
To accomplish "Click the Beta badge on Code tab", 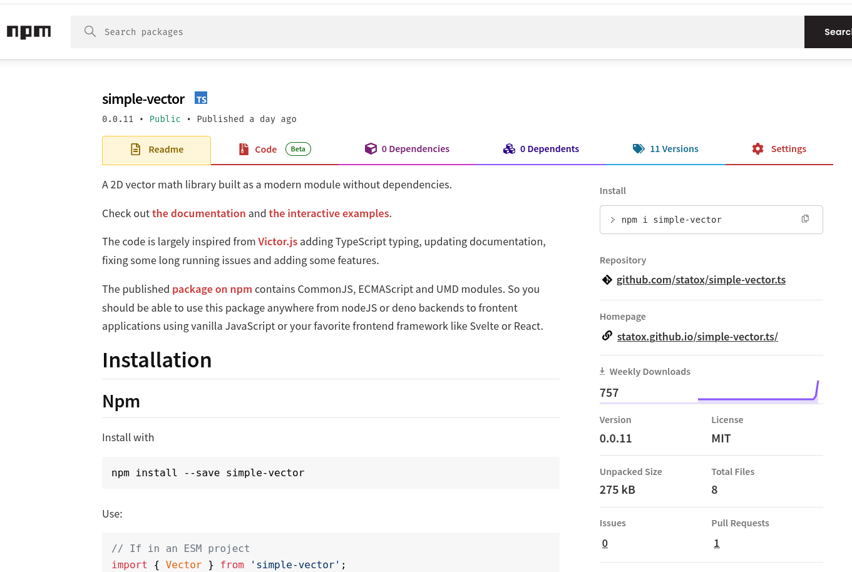I will (x=298, y=149).
